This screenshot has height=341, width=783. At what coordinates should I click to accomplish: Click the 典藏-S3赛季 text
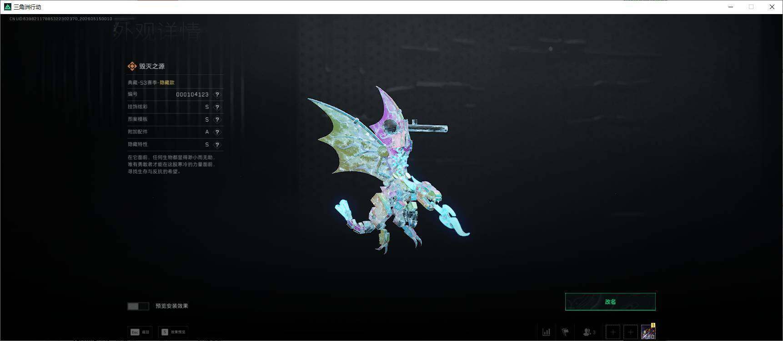(142, 83)
